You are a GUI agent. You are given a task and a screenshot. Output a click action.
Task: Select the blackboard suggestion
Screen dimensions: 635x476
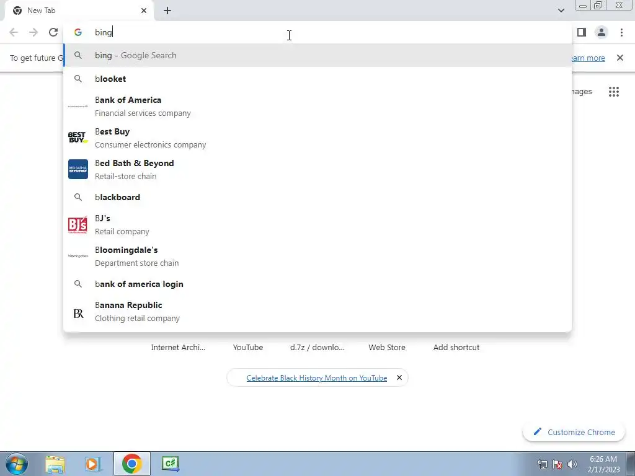point(317,197)
